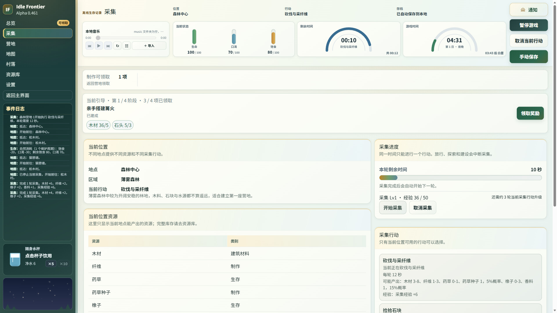
Task: Click the night sky scene thumbnail
Action: (38, 294)
